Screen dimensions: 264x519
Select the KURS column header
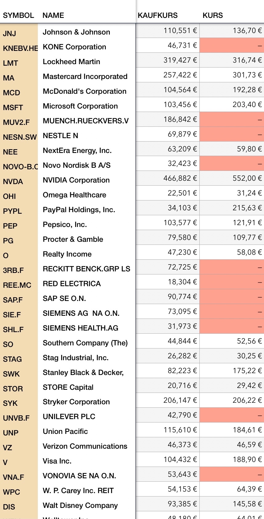click(x=213, y=15)
